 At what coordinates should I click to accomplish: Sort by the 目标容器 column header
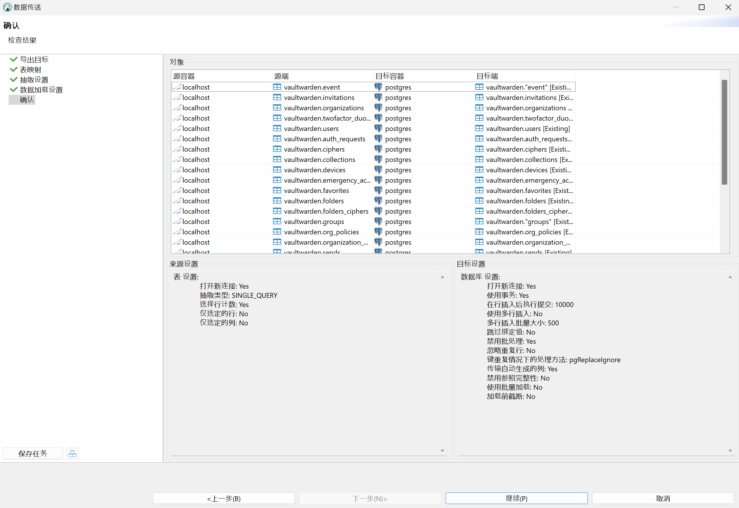click(x=389, y=76)
